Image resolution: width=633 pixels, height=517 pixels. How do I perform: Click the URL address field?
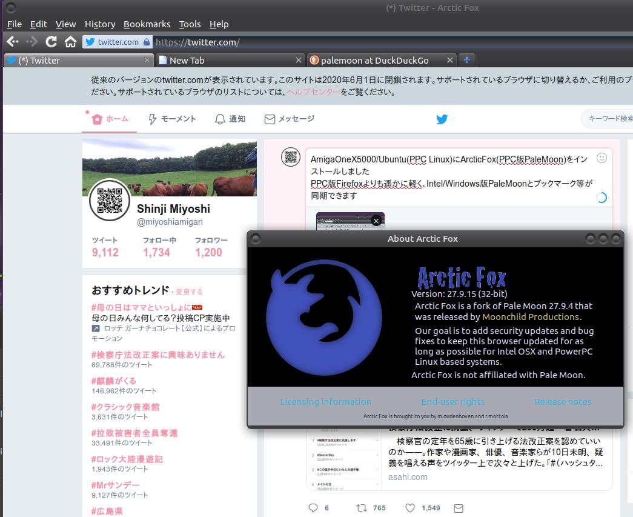391,42
